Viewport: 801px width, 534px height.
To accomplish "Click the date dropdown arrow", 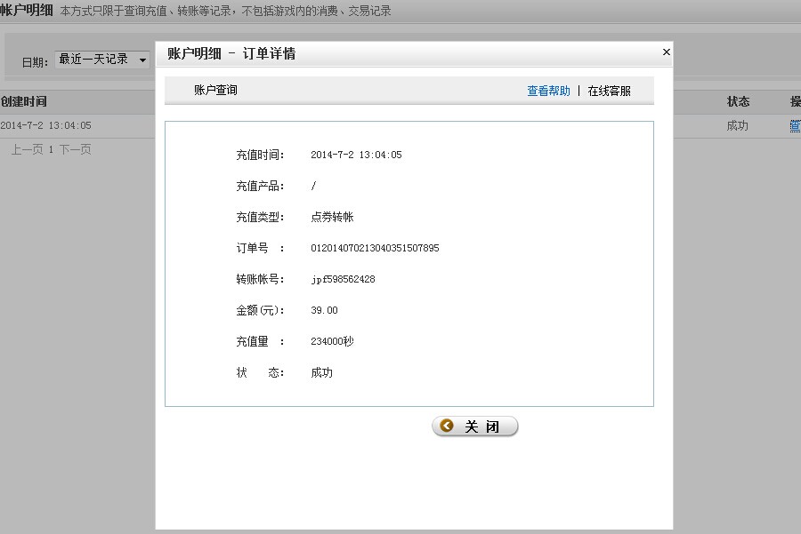I will point(142,60).
